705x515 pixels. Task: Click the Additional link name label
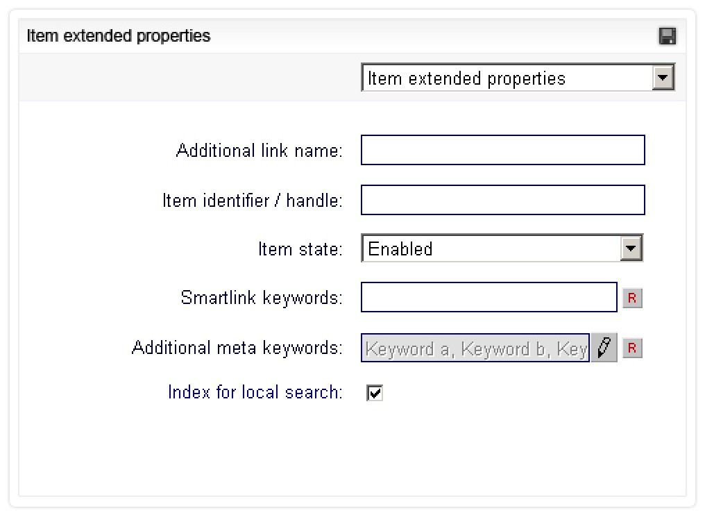pos(257,150)
